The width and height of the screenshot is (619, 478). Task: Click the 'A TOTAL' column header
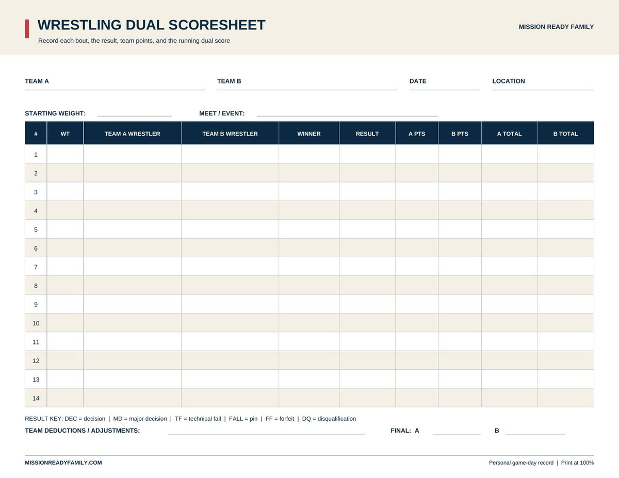[510, 134]
